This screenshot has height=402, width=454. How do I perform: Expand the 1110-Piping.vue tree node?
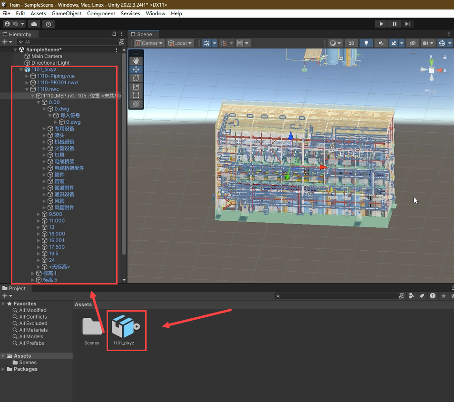click(x=27, y=76)
